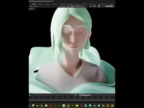Select rendered viewport shading mode

pyautogui.click(x=112, y=6)
